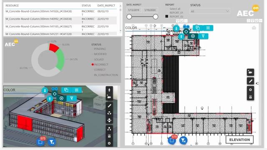267x150 pixels.
Task: Click down-arrow radial button in 3D view
Action: coord(45,90)
